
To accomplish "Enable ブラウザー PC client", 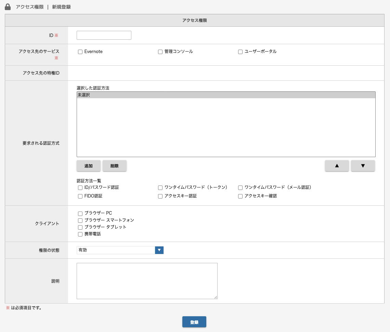I will (80, 214).
